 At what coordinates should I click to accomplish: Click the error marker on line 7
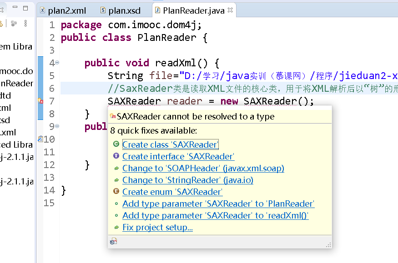40,101
